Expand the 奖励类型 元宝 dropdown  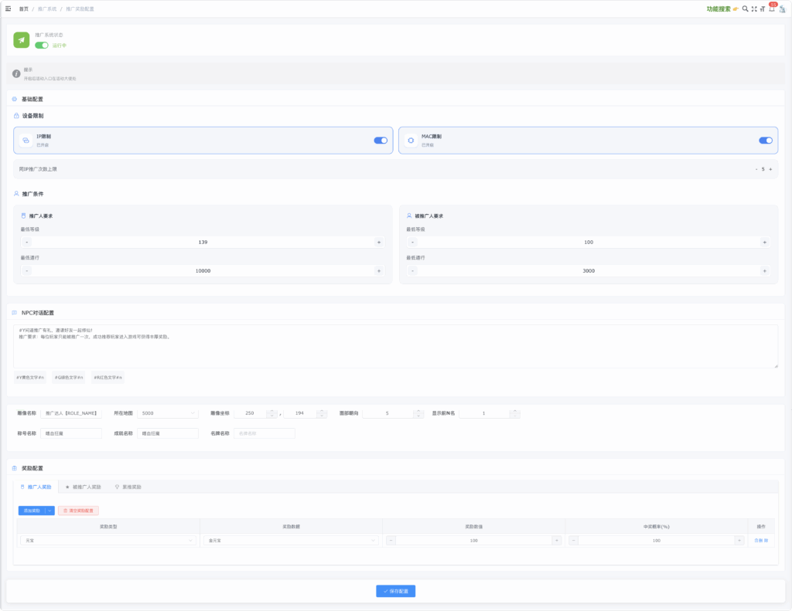(108, 541)
